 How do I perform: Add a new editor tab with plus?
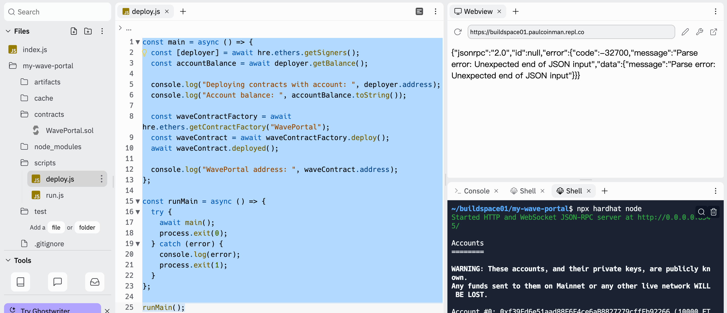tap(183, 11)
